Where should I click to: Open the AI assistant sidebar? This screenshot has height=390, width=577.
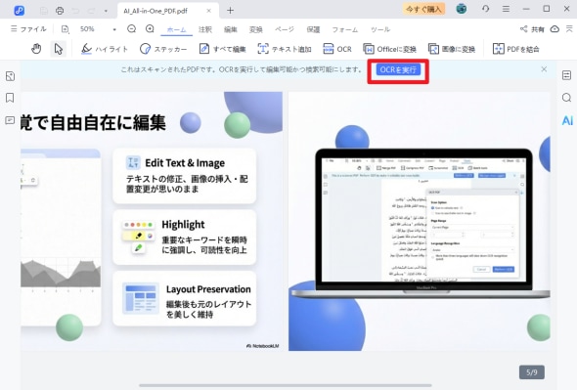[567, 120]
